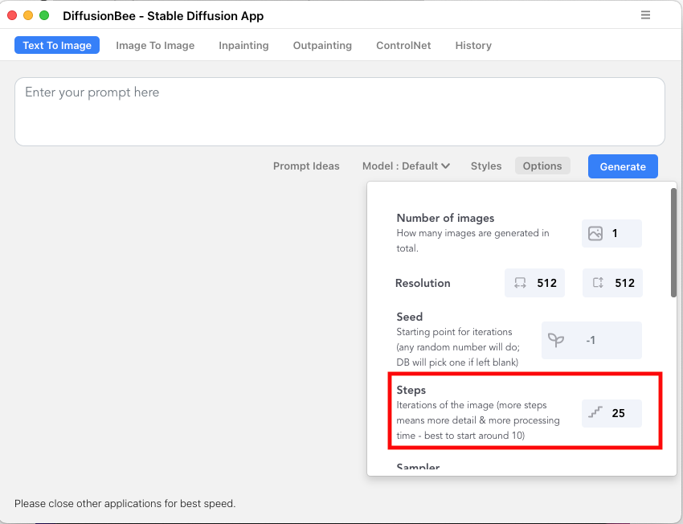Go to the Inpainting tab
The width and height of the screenshot is (683, 524).
pos(243,45)
